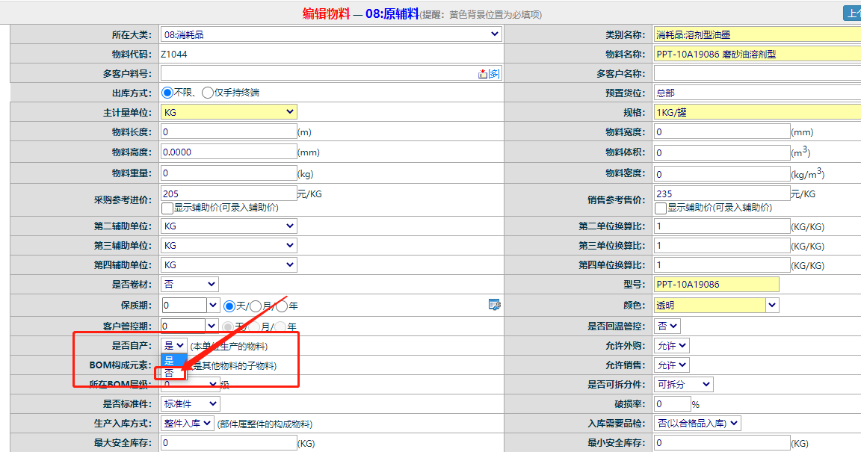Open the 所在大类 dropdown

tap(331, 34)
